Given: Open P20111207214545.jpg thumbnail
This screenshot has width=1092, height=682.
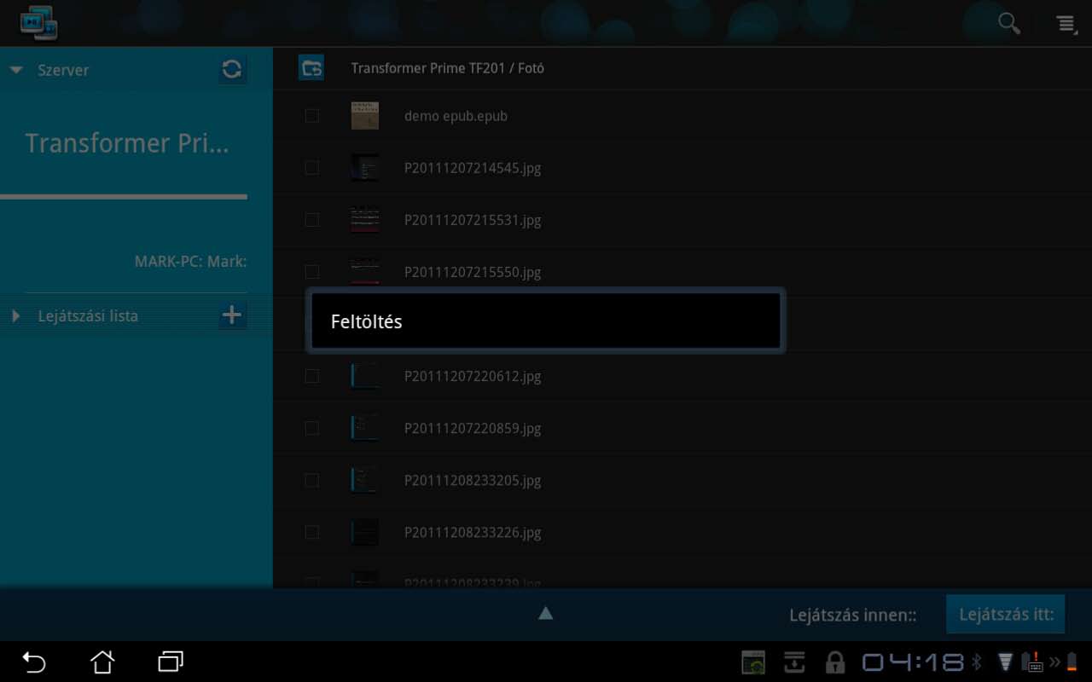Looking at the screenshot, I should (365, 168).
